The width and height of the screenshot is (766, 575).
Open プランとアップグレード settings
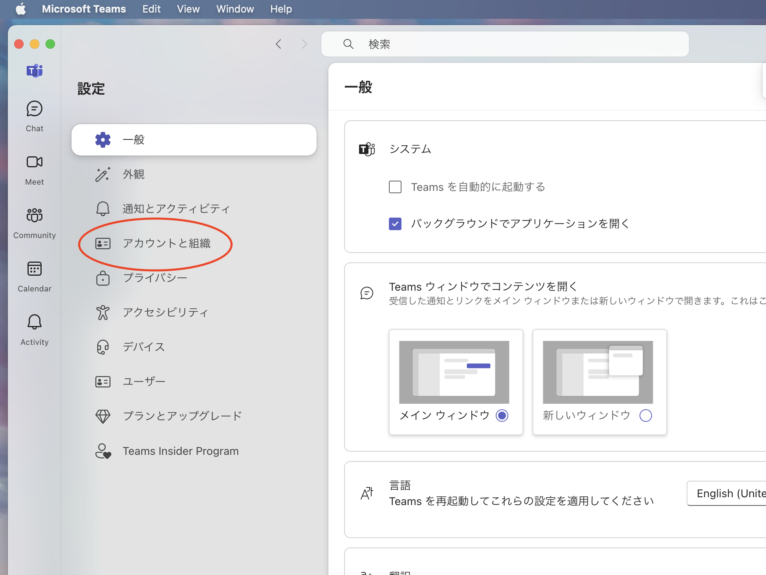pyautogui.click(x=194, y=416)
